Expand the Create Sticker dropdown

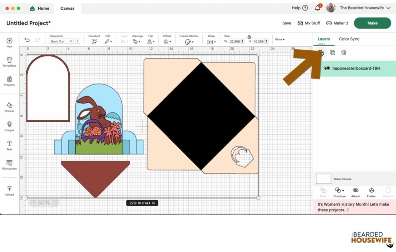pos(189,42)
